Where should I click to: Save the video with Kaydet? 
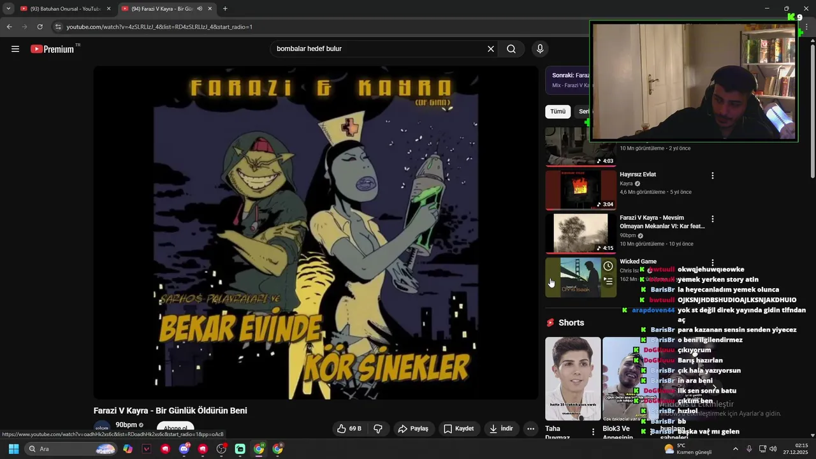click(x=459, y=428)
